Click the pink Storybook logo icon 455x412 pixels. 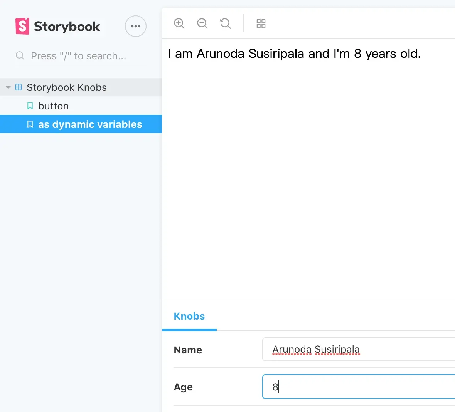click(x=22, y=26)
